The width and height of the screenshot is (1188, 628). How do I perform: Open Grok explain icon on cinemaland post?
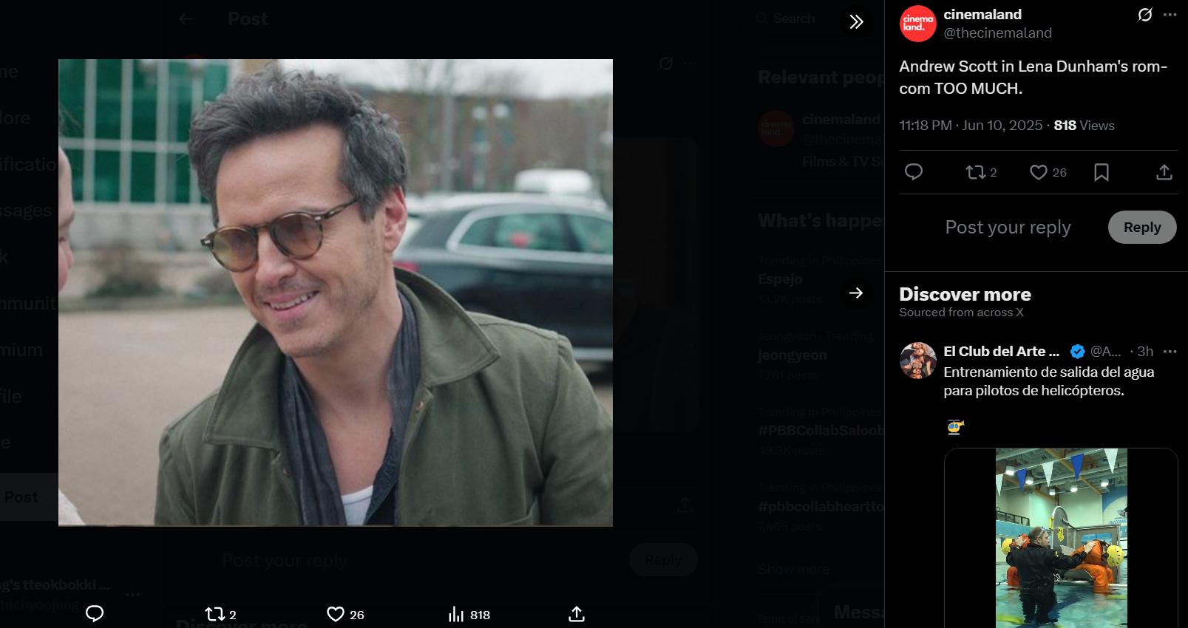1144,15
